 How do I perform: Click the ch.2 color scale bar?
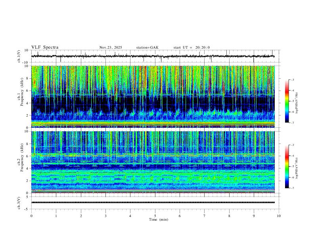click(x=287, y=166)
